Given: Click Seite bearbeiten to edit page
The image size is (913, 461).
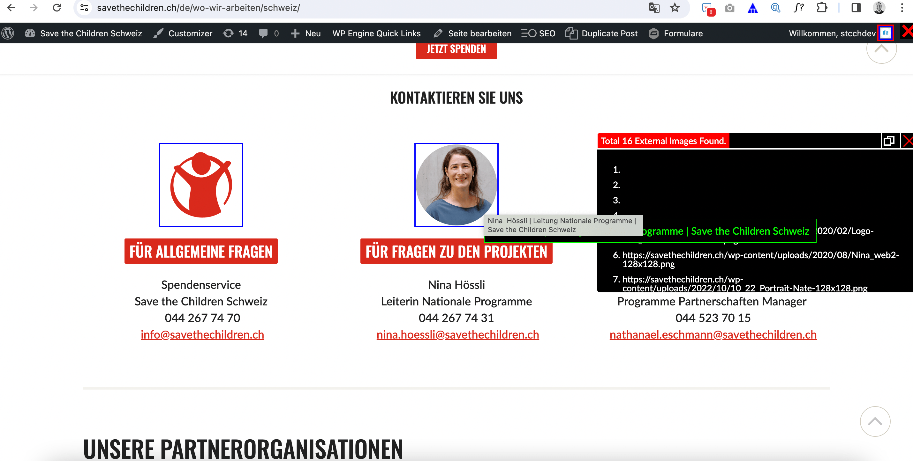Looking at the screenshot, I should click(472, 33).
